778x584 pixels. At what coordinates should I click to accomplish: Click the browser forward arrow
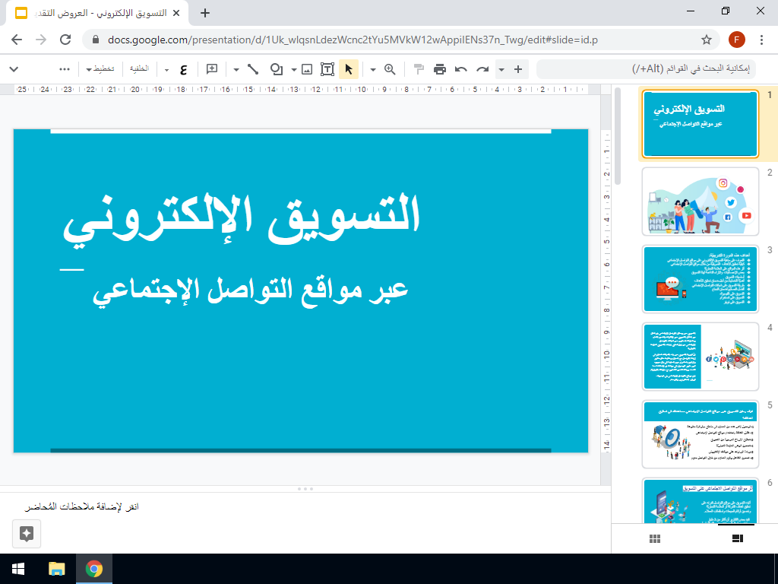[x=41, y=40]
